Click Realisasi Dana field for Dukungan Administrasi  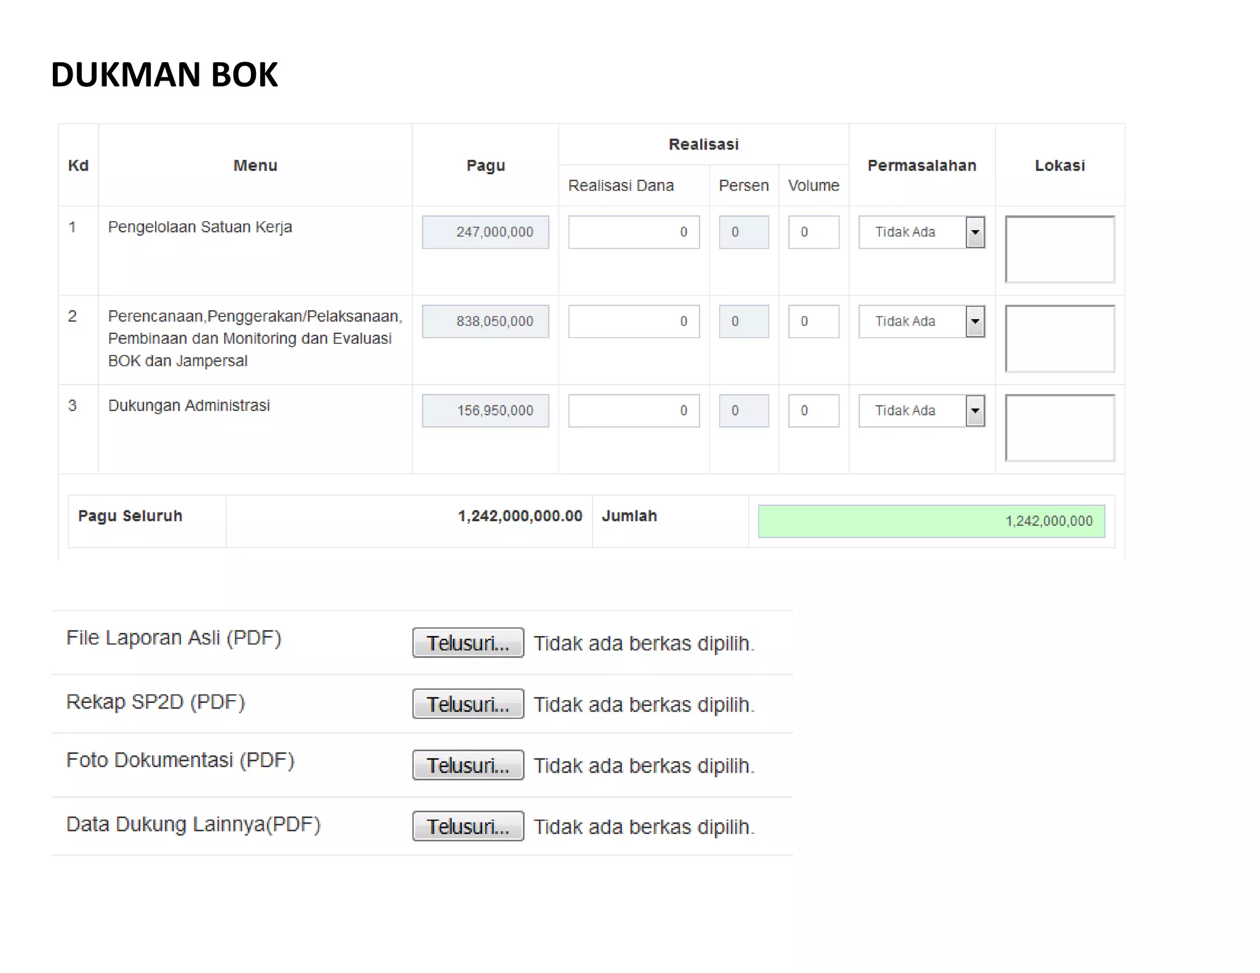click(634, 410)
